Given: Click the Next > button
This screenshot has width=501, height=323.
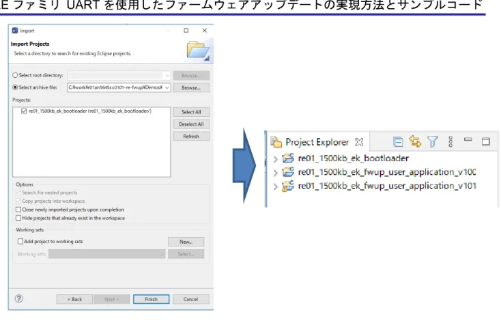Looking at the screenshot, I should tap(111, 299).
